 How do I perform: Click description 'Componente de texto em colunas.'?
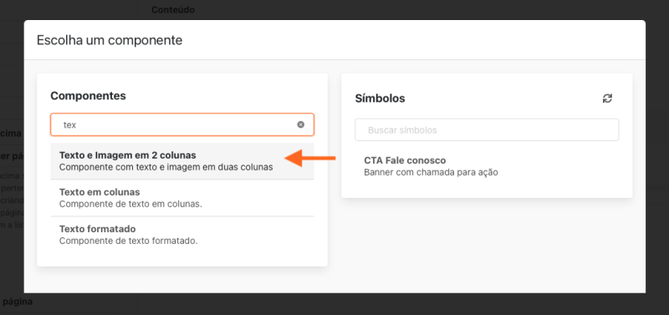pos(130,204)
